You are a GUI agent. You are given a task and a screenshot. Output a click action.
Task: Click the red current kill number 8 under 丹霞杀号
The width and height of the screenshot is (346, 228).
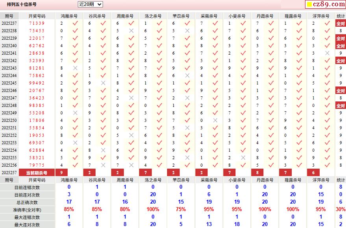pyautogui.click(x=257, y=173)
